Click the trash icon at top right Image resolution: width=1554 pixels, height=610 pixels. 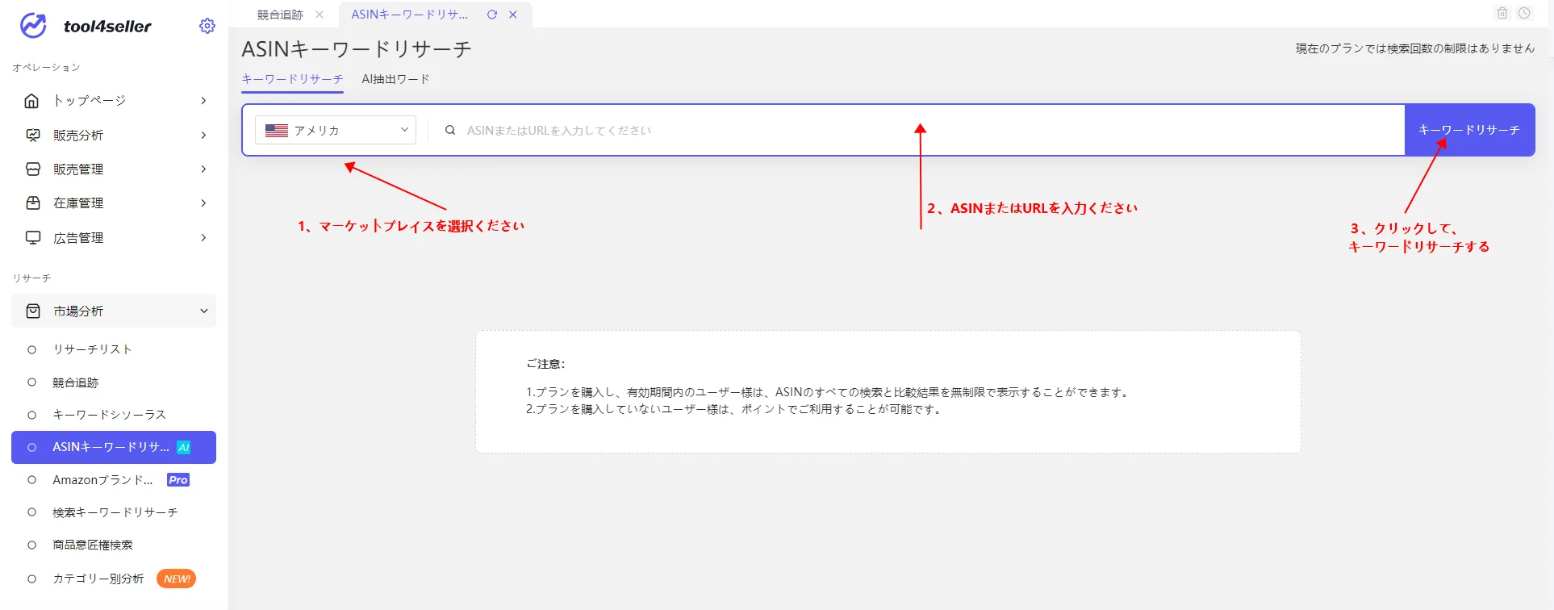[1502, 13]
